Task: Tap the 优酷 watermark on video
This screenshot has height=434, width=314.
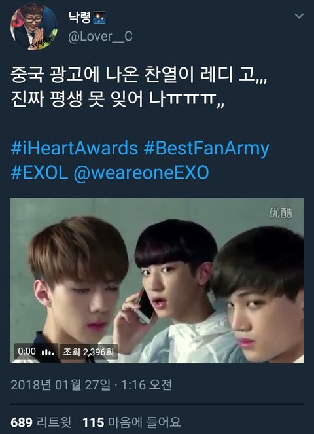Action: pos(281,213)
